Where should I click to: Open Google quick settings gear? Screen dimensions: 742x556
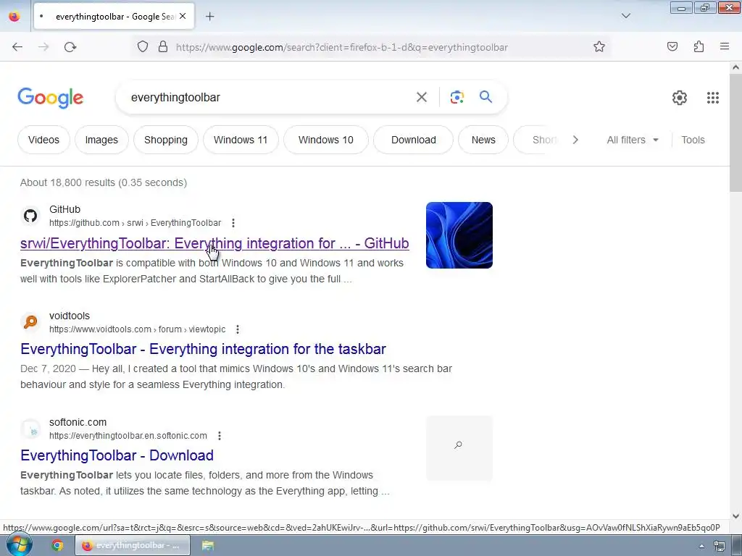tap(680, 98)
